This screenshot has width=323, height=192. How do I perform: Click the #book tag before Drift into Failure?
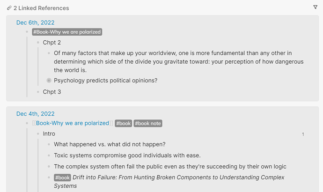coord(62,177)
